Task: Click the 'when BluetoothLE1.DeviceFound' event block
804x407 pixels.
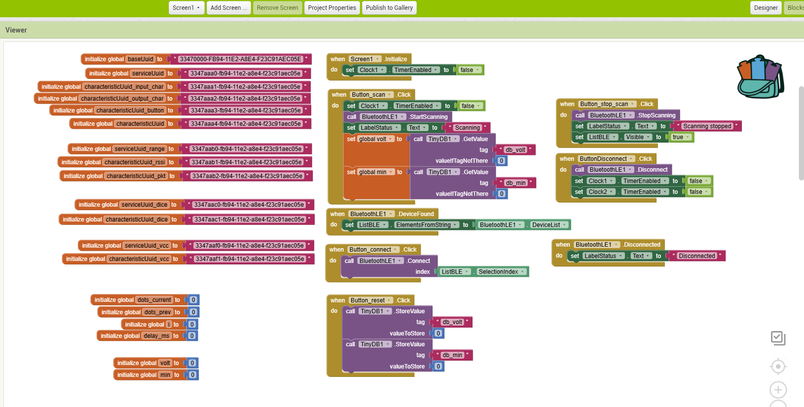Action: point(382,214)
